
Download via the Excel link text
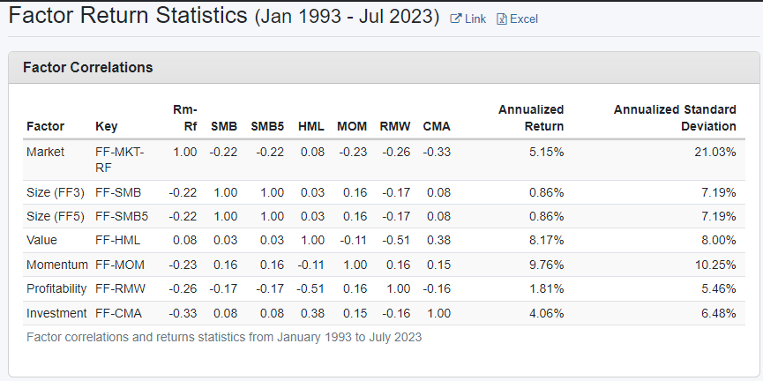523,19
